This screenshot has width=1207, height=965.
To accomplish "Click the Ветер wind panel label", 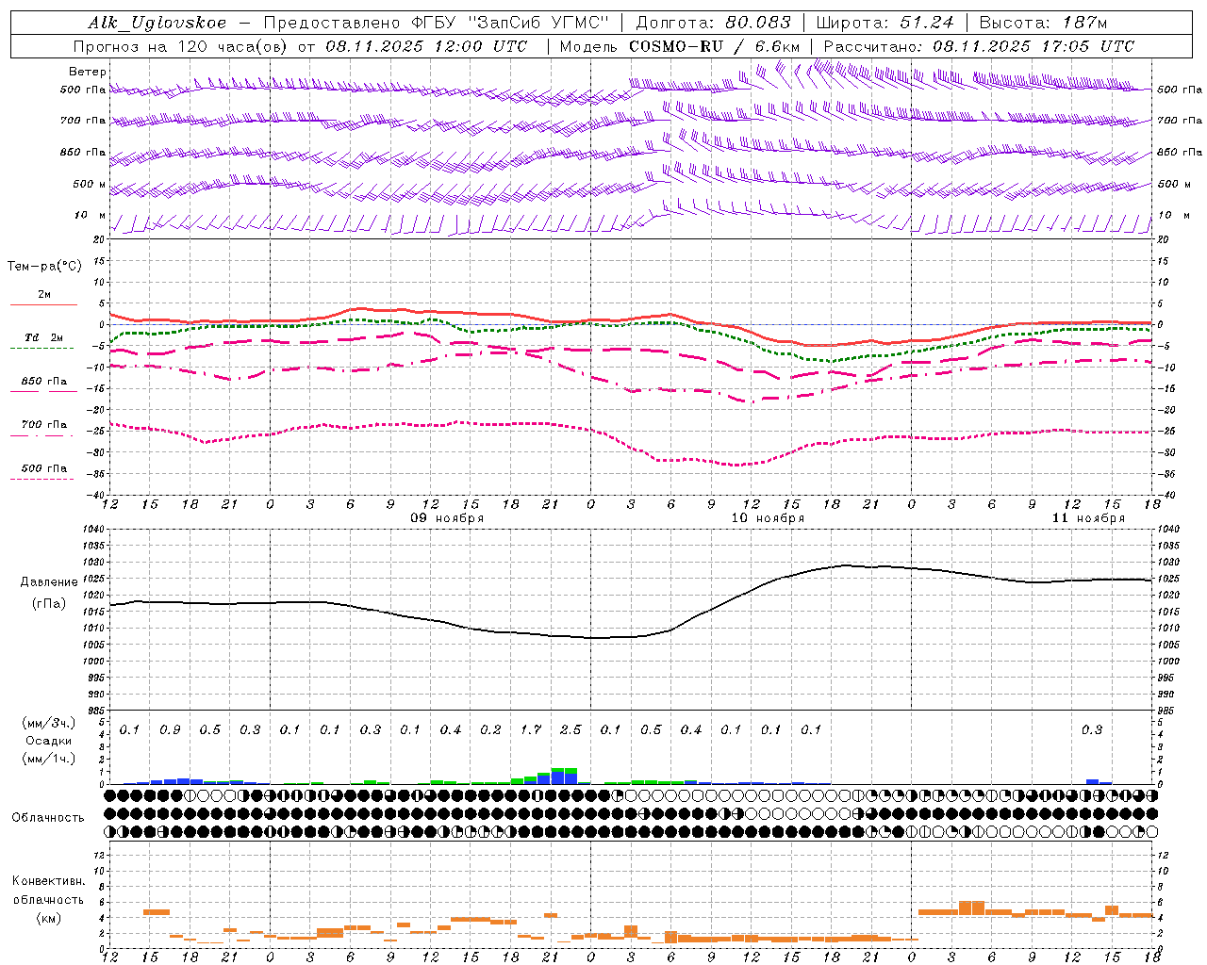I will coord(88,72).
